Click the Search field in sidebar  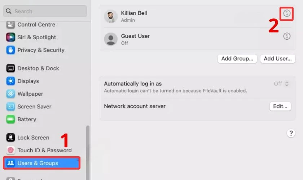point(45,11)
